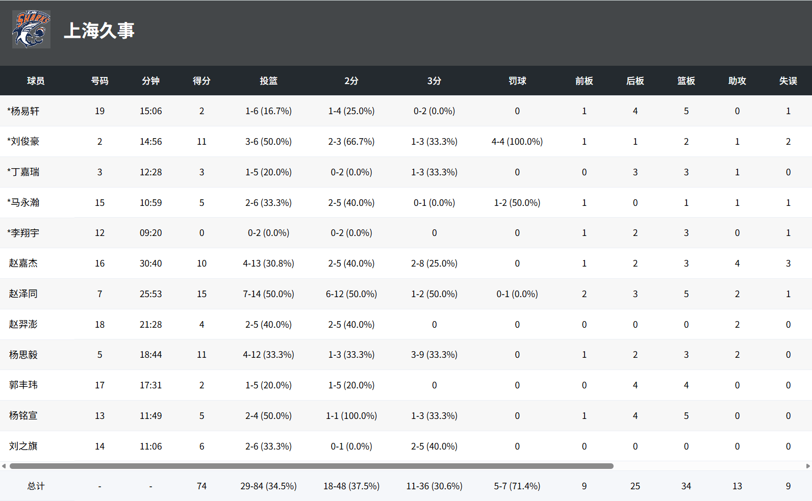Click 赵嘉杰's three-pointers 2-8 (25.0%)
Screen dimensions: 812x501
point(434,263)
